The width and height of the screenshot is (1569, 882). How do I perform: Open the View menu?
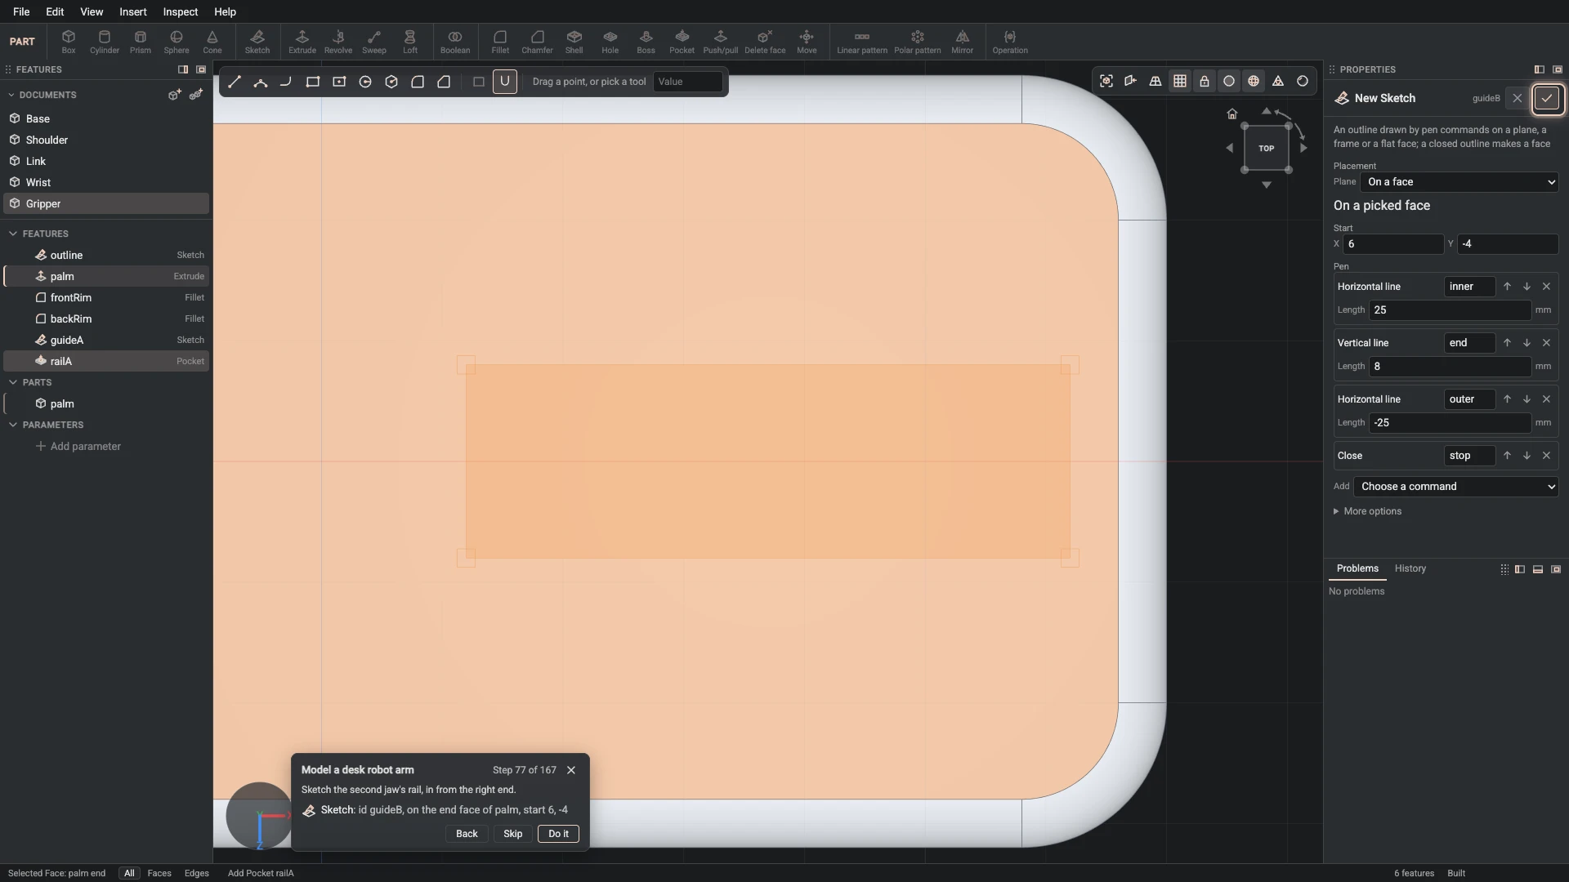pyautogui.click(x=92, y=11)
